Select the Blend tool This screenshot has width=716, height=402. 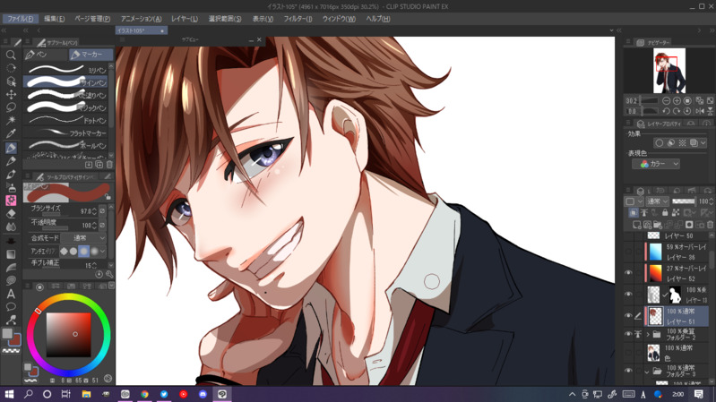(x=11, y=227)
